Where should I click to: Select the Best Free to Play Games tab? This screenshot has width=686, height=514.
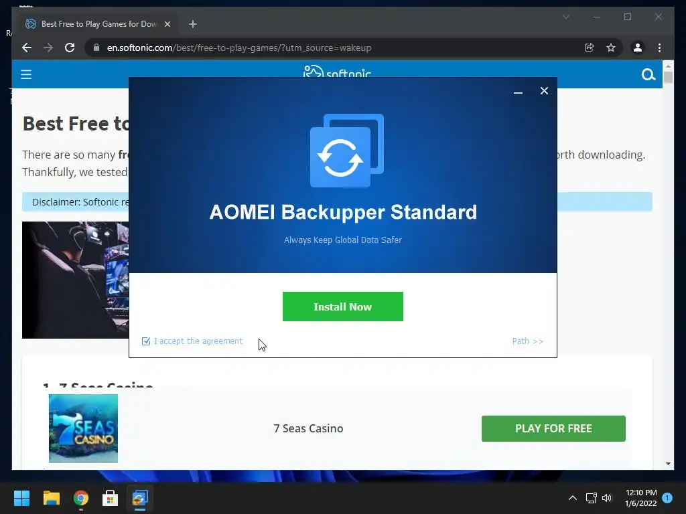98,24
